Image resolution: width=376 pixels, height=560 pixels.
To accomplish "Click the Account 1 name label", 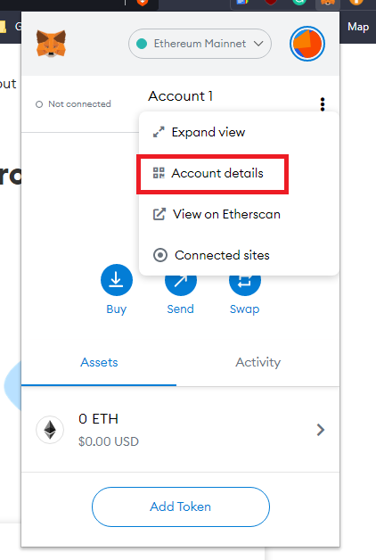I will click(x=181, y=96).
